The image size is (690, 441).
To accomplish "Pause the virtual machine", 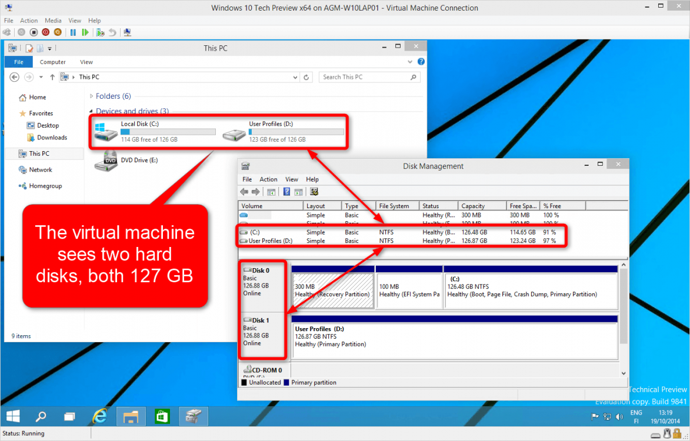I will coord(73,32).
